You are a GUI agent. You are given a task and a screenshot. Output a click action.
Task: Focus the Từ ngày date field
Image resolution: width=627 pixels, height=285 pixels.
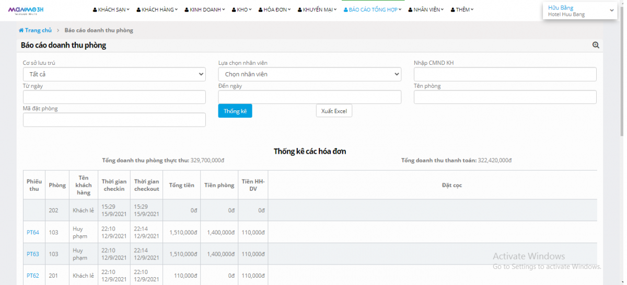[x=114, y=97]
